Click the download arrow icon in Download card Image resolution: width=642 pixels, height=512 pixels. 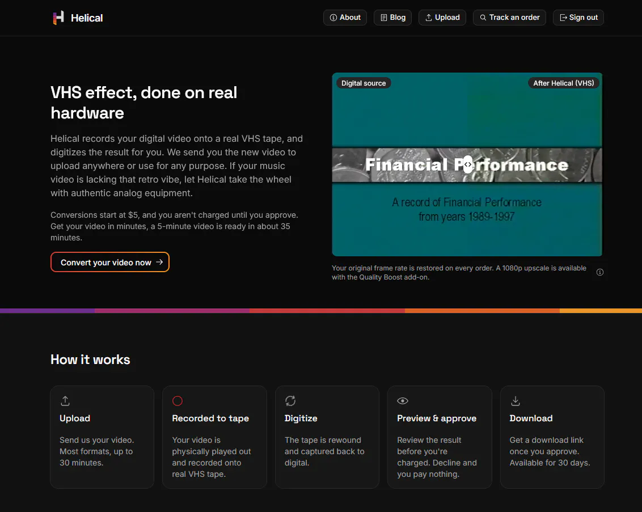[x=516, y=401]
